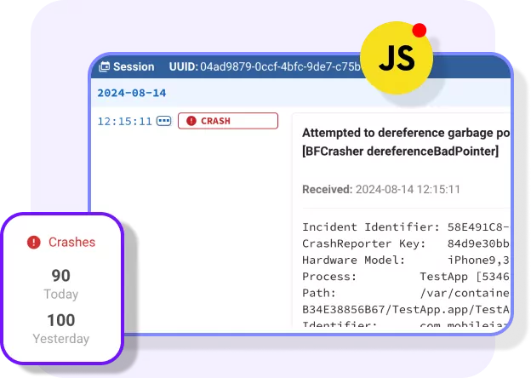Click the red alert icon beside Crashes

(x=34, y=242)
